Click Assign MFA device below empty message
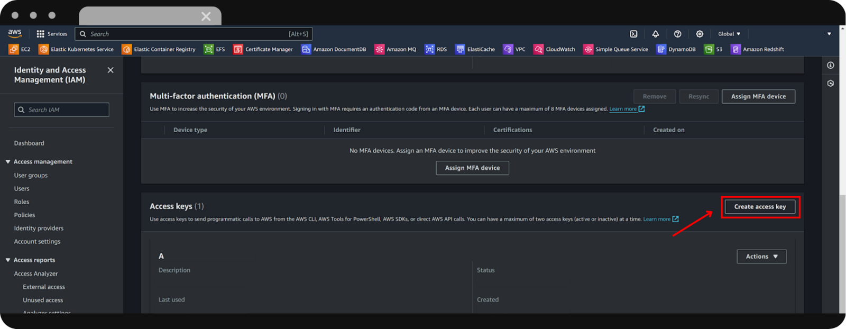 (x=472, y=168)
